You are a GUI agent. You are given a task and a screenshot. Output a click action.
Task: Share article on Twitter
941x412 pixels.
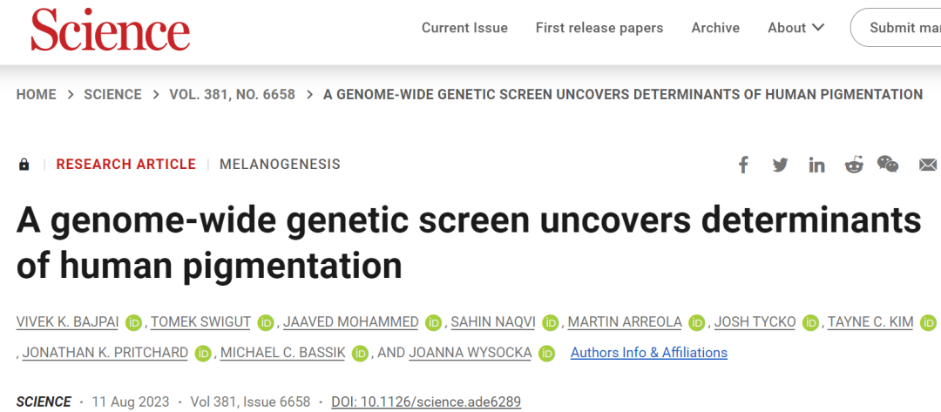coord(780,165)
